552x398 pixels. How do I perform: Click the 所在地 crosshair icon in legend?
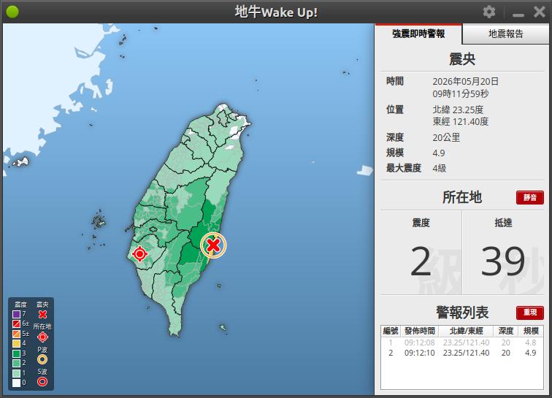[x=42, y=337]
